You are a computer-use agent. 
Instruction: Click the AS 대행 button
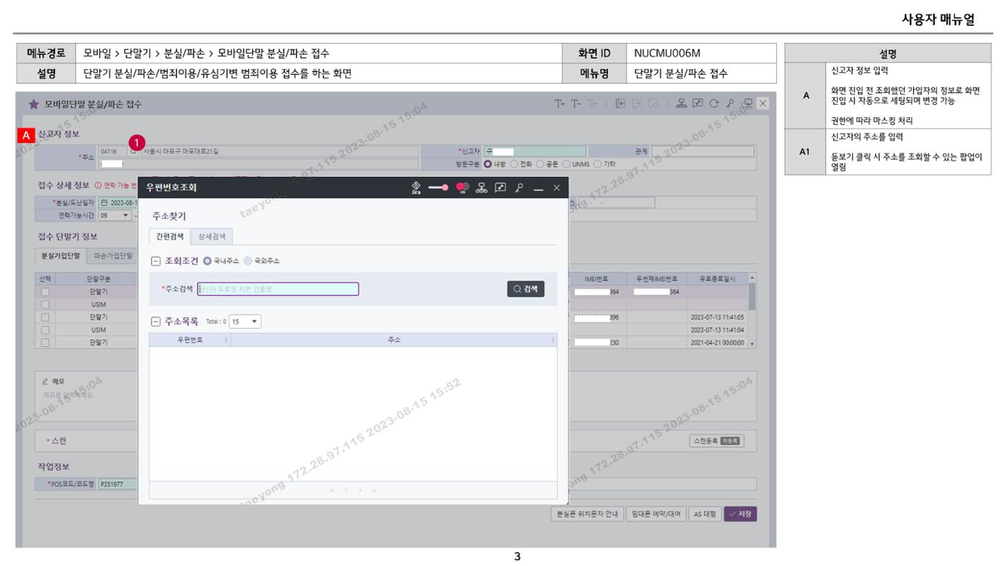point(704,514)
